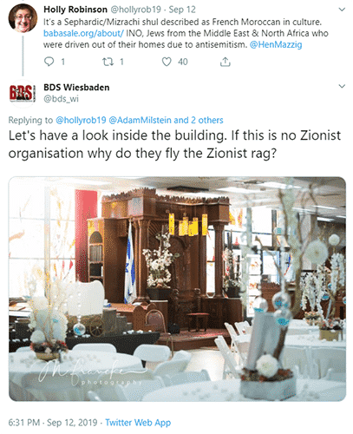
Task: Show the '2 others' replied-to users
Action: click(207, 120)
